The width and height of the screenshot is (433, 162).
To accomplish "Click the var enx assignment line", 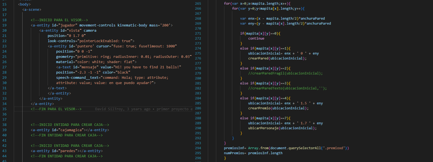I will (x=282, y=18).
